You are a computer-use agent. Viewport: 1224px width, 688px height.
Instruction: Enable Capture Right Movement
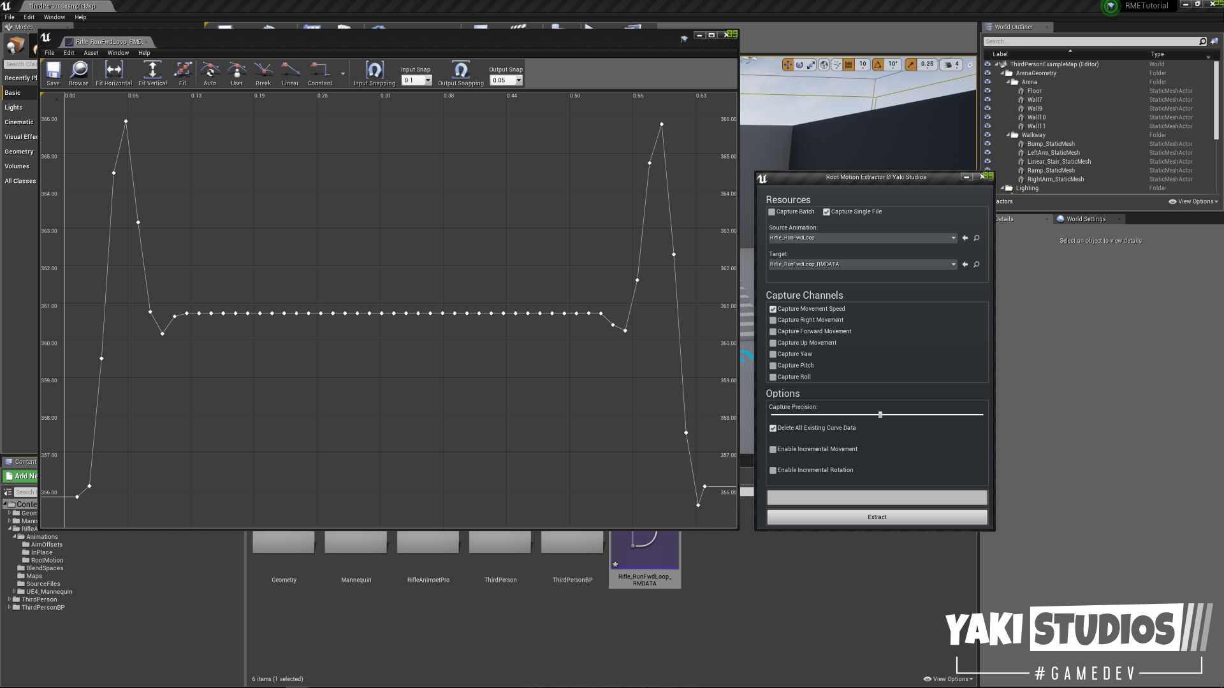(x=773, y=320)
